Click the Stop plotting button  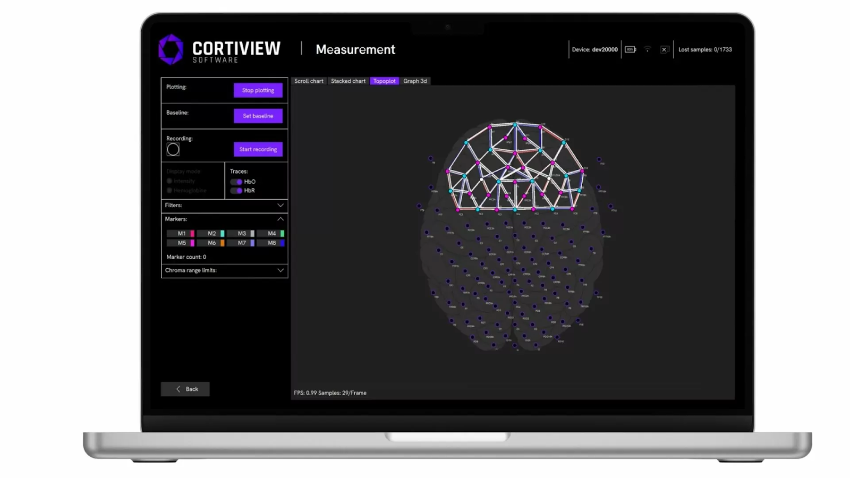coord(258,90)
